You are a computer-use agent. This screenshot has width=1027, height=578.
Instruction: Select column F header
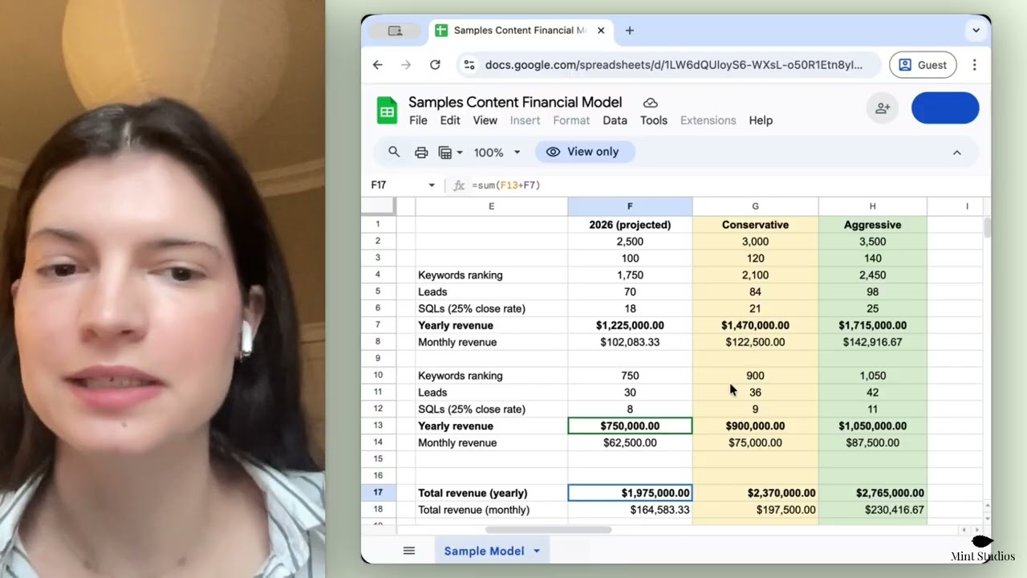(630, 206)
